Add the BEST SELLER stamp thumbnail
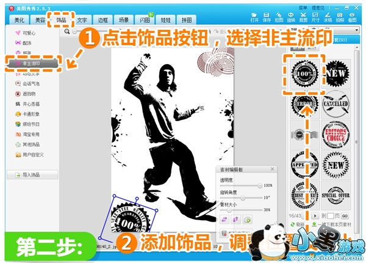 coord(304,195)
